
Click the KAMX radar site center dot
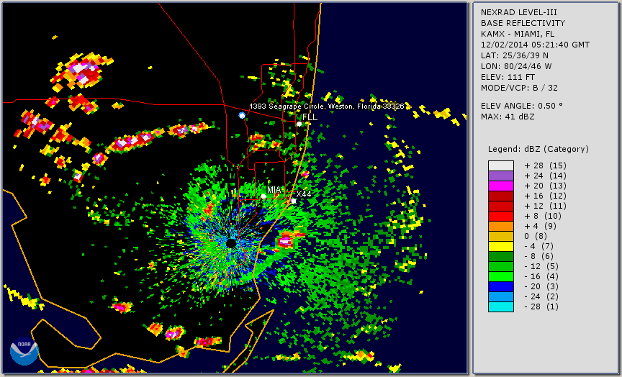coord(231,243)
